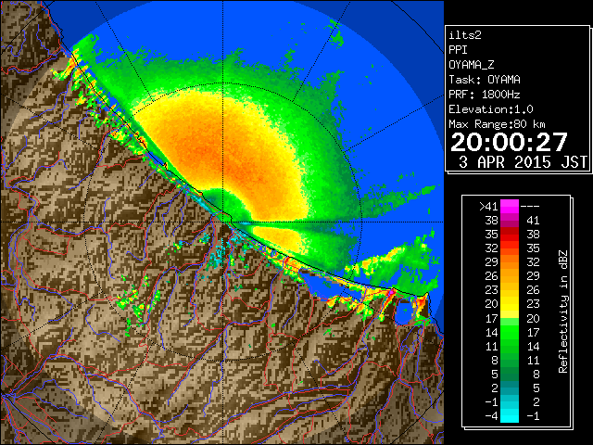Image resolution: width=593 pixels, height=445 pixels.
Task: Click the "ilts2" label in info box
Action: 465,35
